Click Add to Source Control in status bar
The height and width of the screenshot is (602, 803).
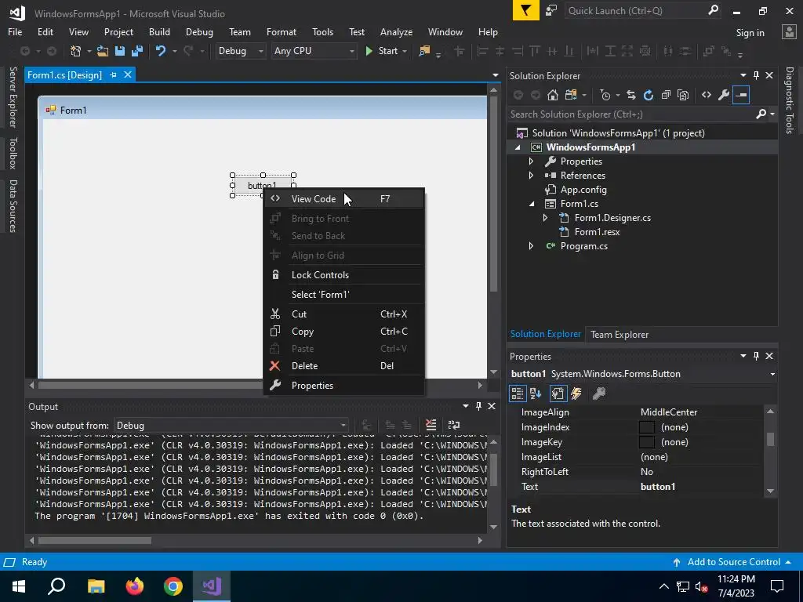pyautogui.click(x=733, y=561)
